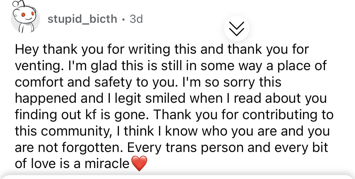Viewport: 355px width, 179px height.
Task: Select the comment's first line beginning 'Hey thank you'
Action: click(162, 49)
